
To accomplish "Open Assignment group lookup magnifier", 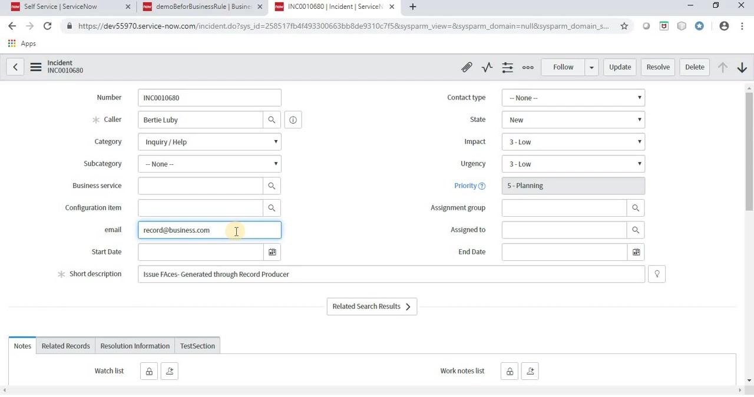I will pyautogui.click(x=636, y=208).
